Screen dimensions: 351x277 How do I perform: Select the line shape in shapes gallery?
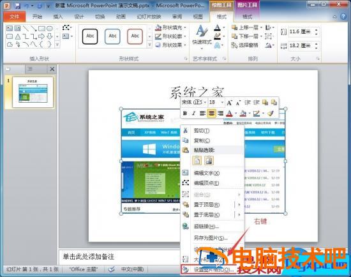click(26, 29)
